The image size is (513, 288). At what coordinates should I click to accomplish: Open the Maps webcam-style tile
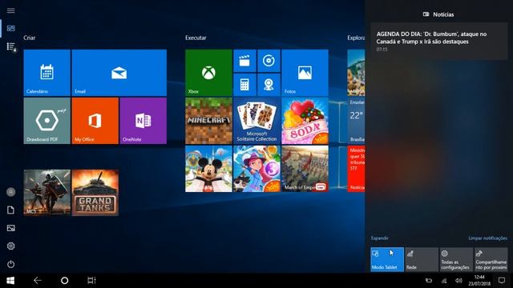click(269, 85)
